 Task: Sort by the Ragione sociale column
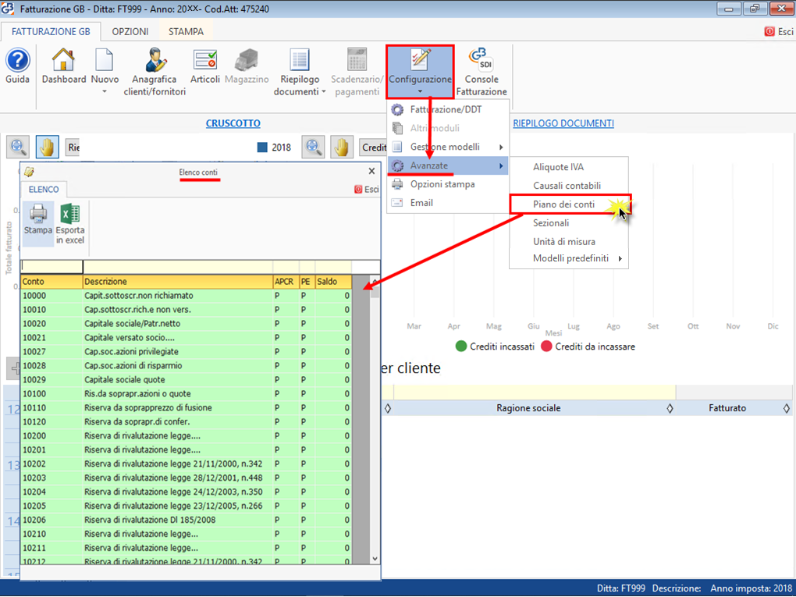click(528, 408)
